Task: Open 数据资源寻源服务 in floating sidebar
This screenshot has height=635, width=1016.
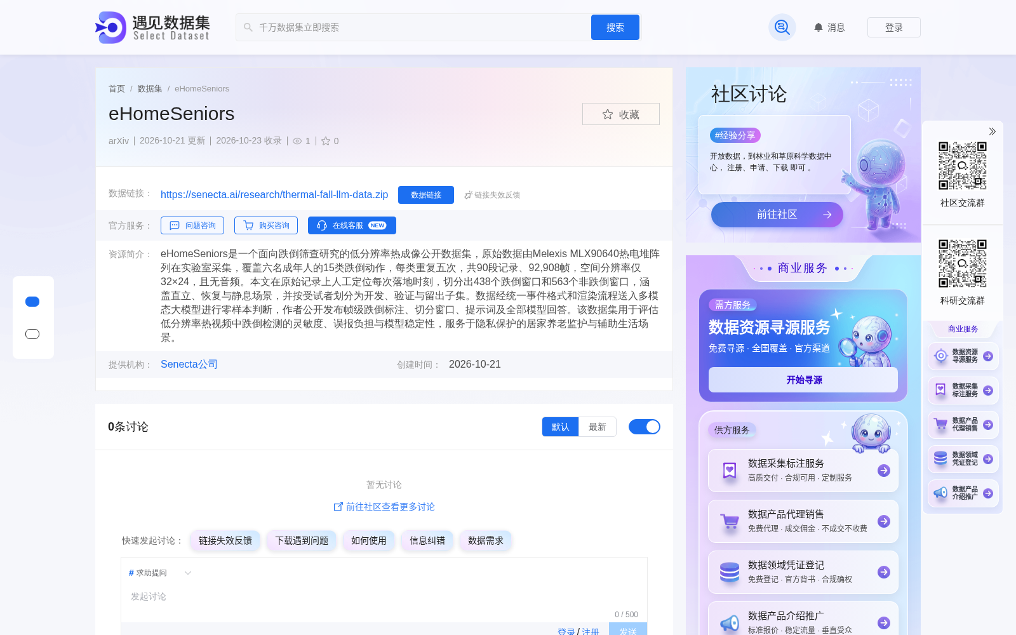Action: 963,356
